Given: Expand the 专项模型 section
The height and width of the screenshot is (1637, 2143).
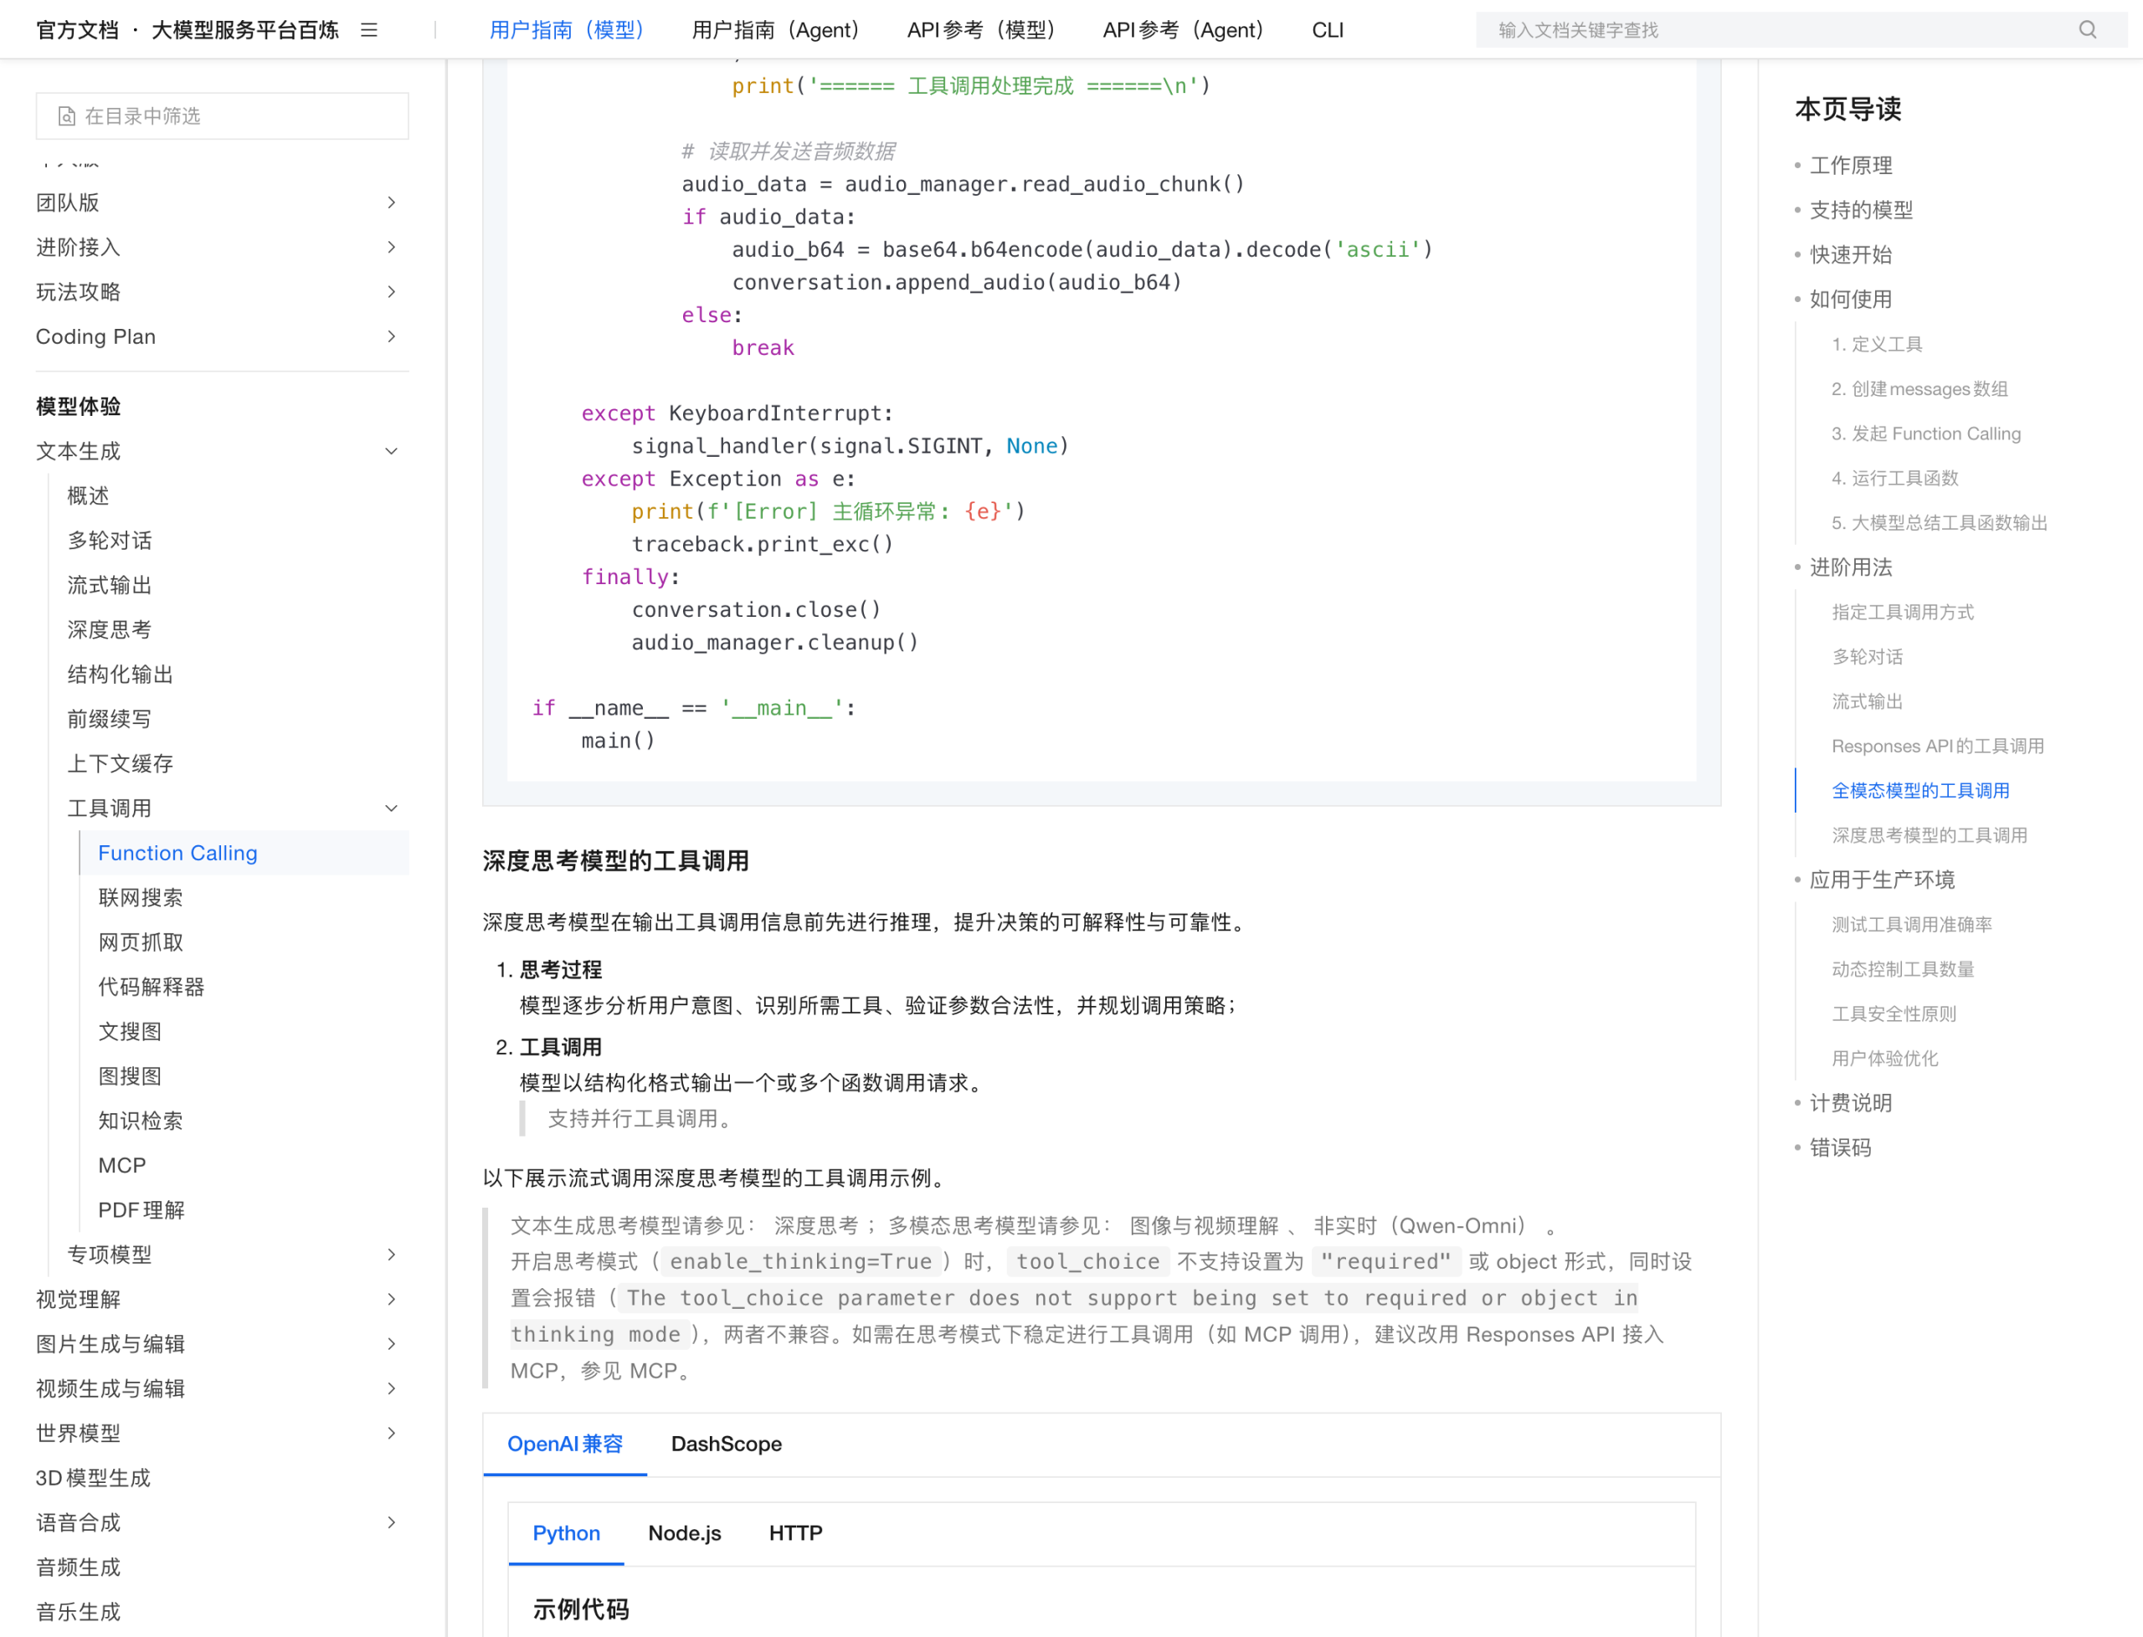Looking at the screenshot, I should (391, 1254).
